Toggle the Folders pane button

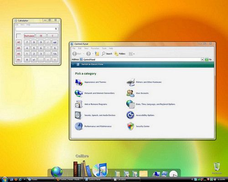120,54
